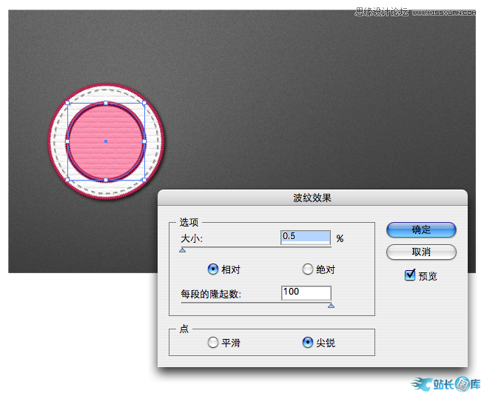Click the 大小 slider handle

click(x=183, y=250)
